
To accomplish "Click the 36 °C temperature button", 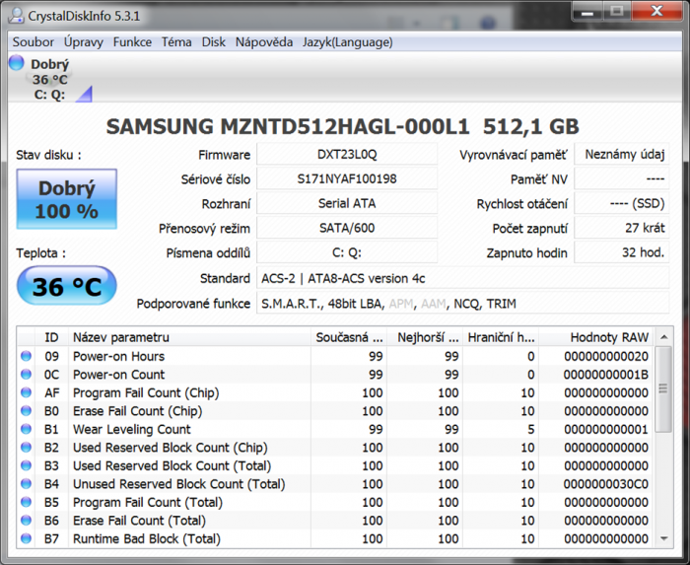I will (x=66, y=287).
